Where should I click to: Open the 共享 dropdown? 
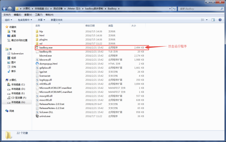[x=41, y=20]
